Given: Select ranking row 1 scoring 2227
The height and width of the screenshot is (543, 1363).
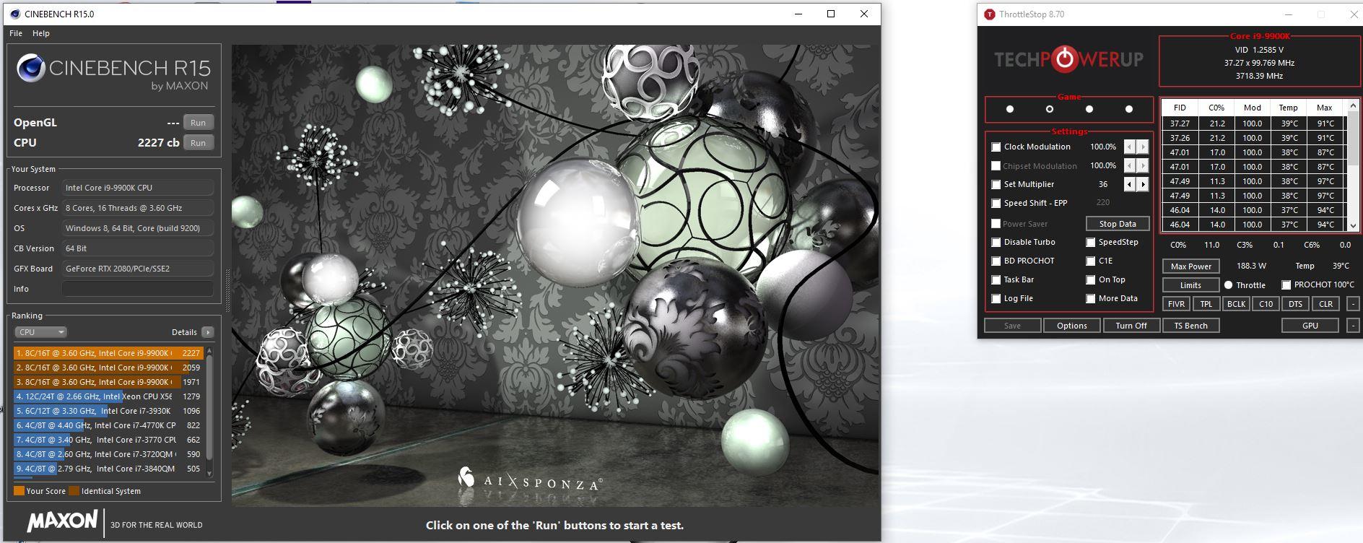Looking at the screenshot, I should [108, 353].
